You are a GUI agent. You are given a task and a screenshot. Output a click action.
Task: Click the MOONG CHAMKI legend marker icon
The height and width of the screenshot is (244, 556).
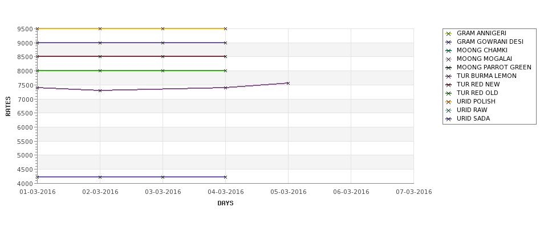(449, 51)
